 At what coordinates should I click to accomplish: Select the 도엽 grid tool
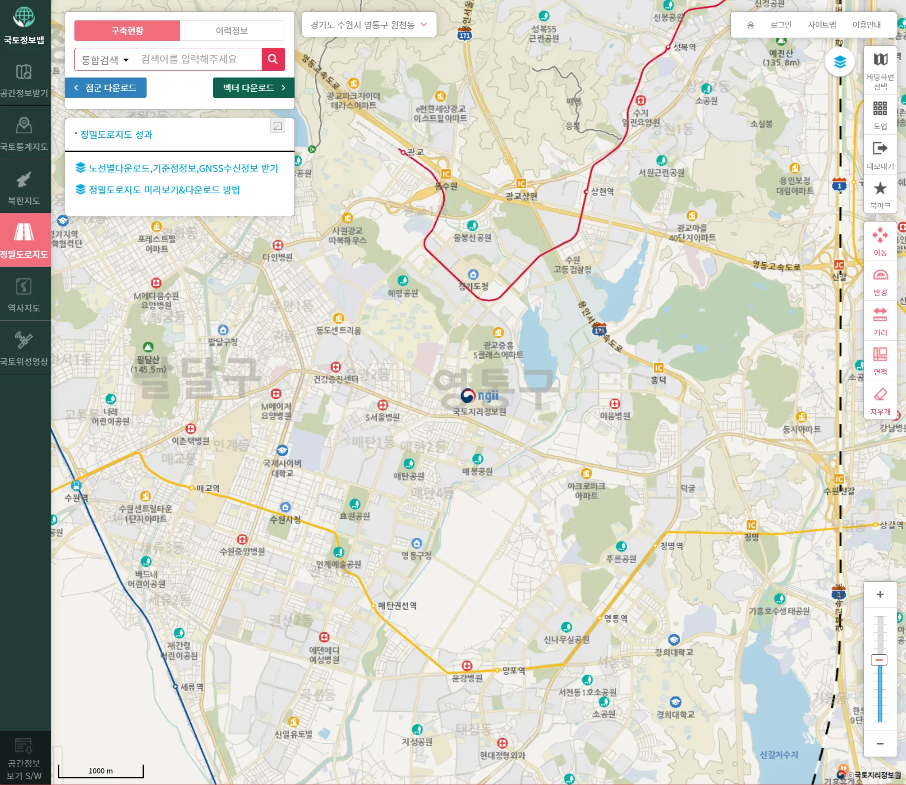click(x=880, y=114)
